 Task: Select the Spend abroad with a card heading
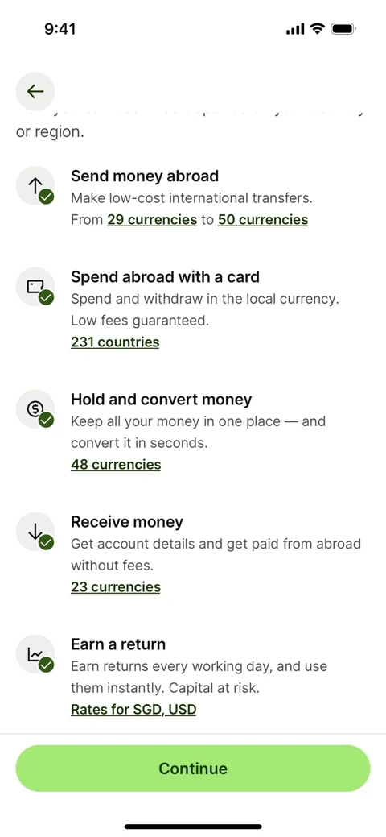click(166, 276)
